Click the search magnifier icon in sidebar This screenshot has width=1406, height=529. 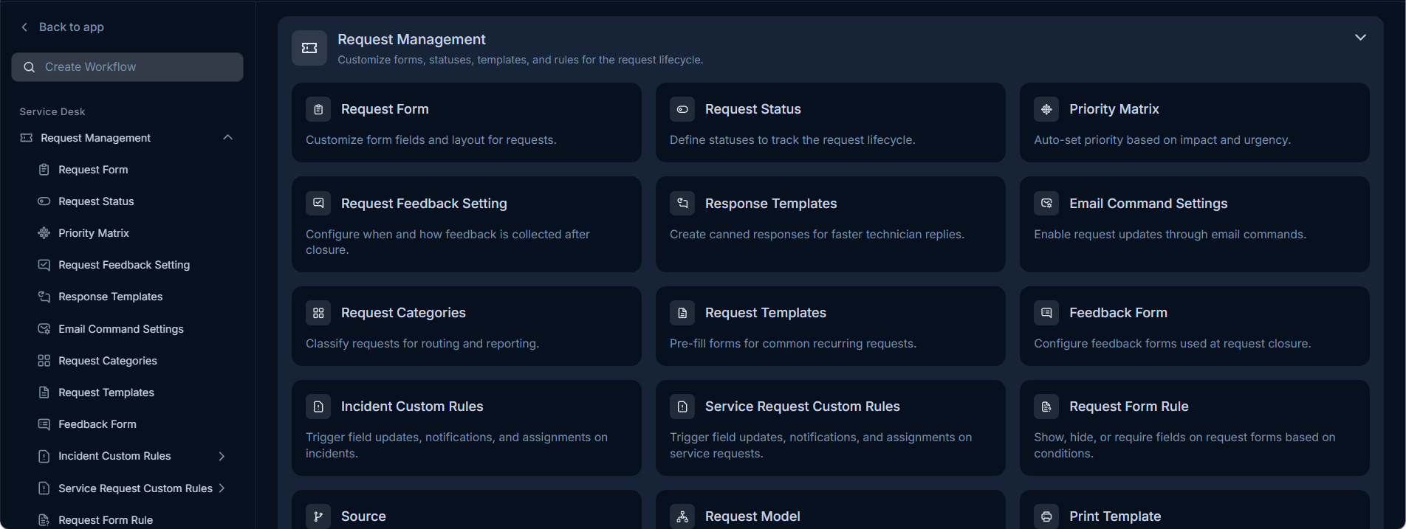coord(30,67)
